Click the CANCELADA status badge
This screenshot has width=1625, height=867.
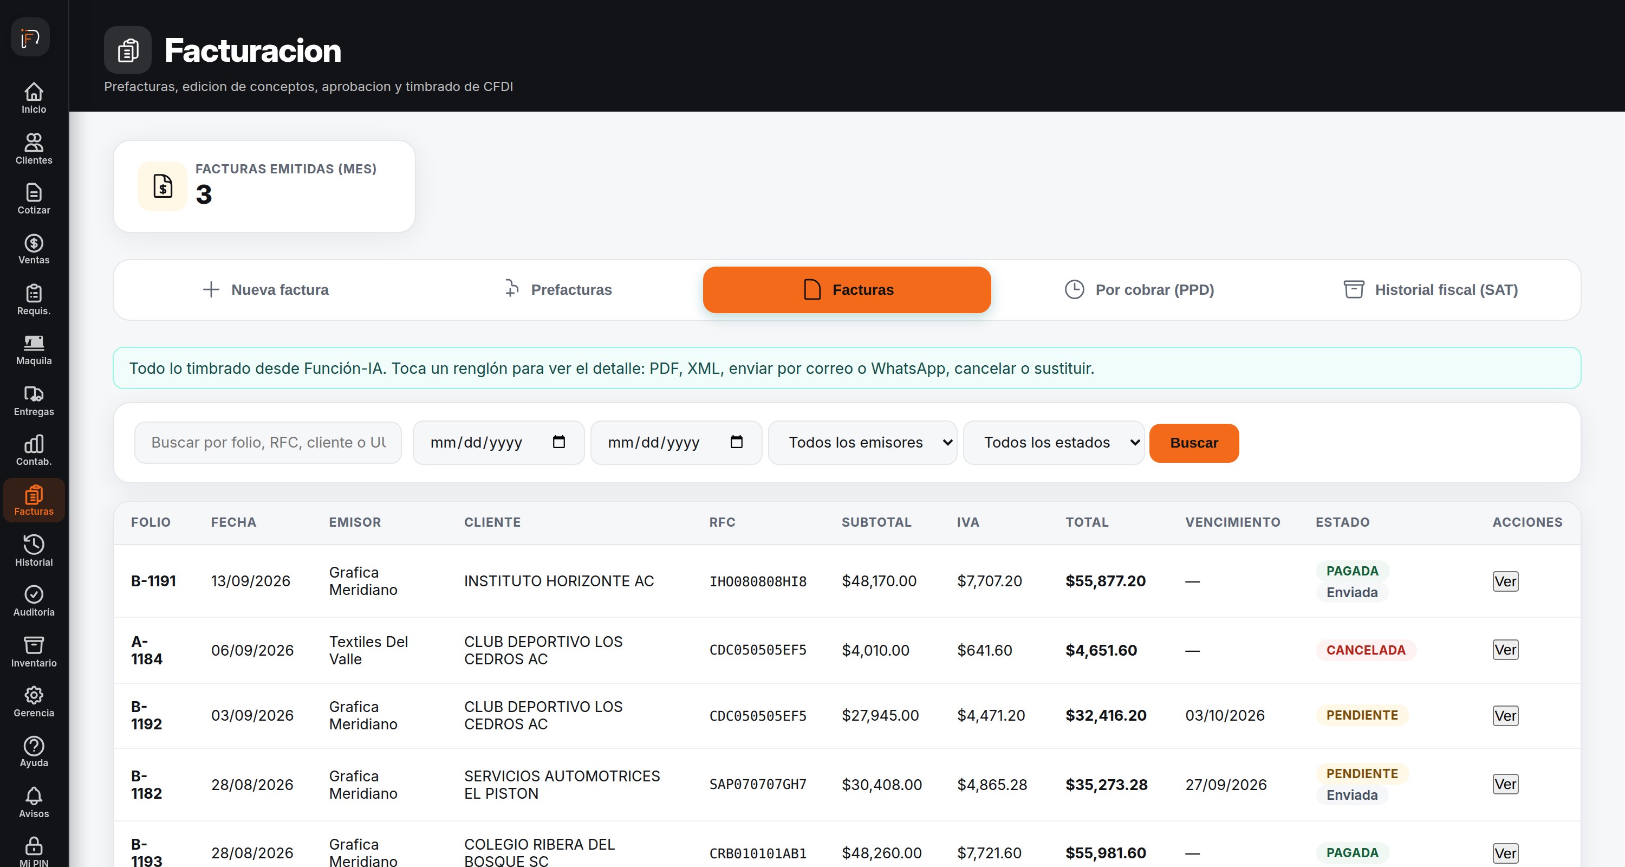point(1366,650)
